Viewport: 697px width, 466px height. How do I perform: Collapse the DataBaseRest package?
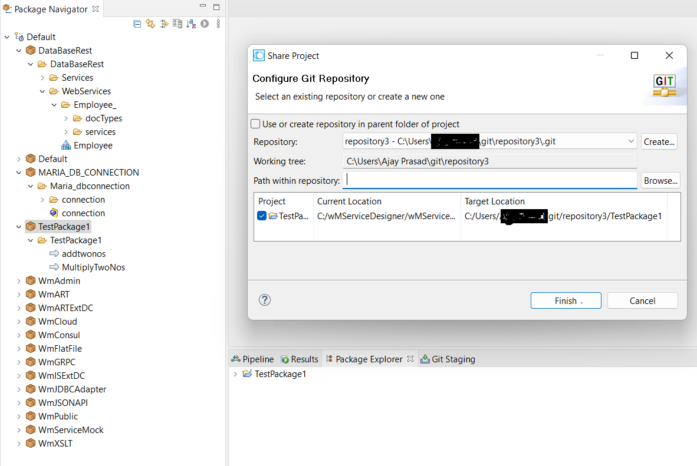19,50
